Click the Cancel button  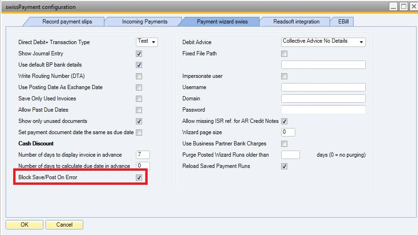tap(64, 225)
